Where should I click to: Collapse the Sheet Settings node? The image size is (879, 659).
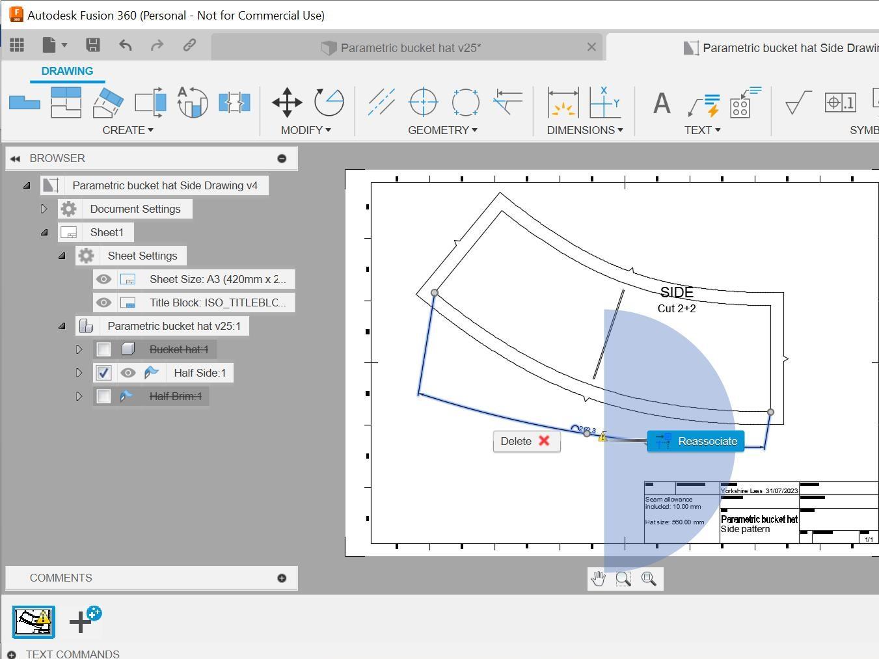pos(62,255)
